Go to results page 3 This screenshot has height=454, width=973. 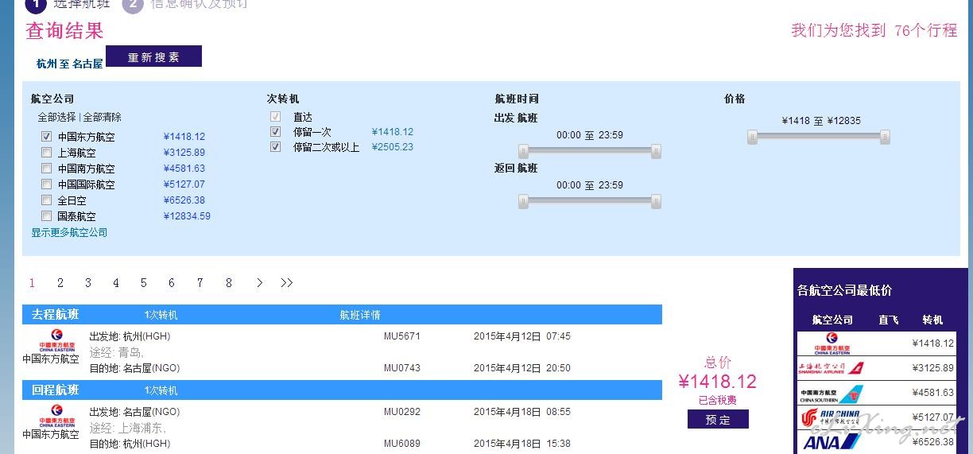tap(88, 282)
